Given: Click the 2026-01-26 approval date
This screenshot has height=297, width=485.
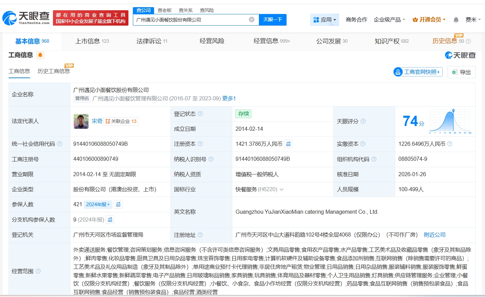Looking at the screenshot, I should tap(412, 174).
